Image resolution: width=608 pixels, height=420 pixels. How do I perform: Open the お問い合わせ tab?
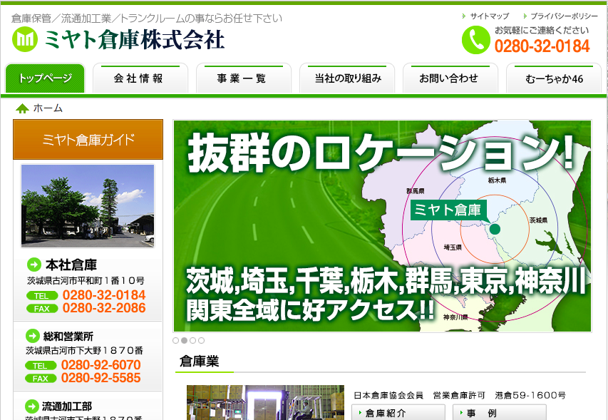coord(450,78)
